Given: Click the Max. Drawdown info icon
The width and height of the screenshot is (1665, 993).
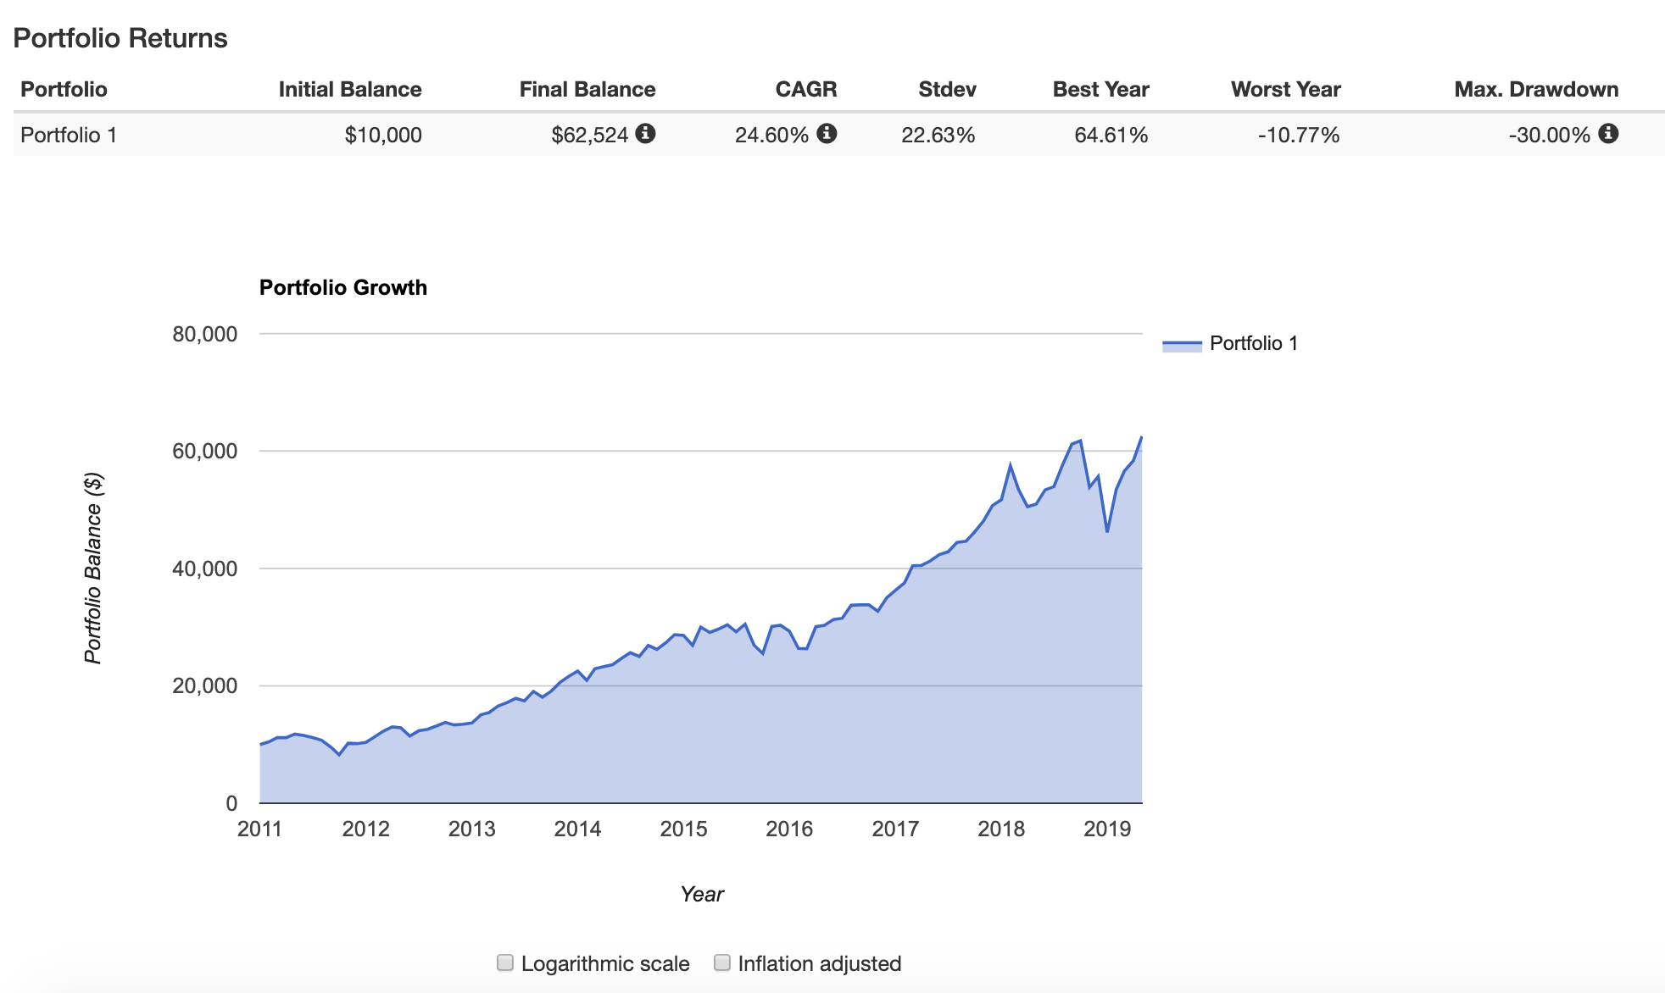Looking at the screenshot, I should pos(1608,134).
